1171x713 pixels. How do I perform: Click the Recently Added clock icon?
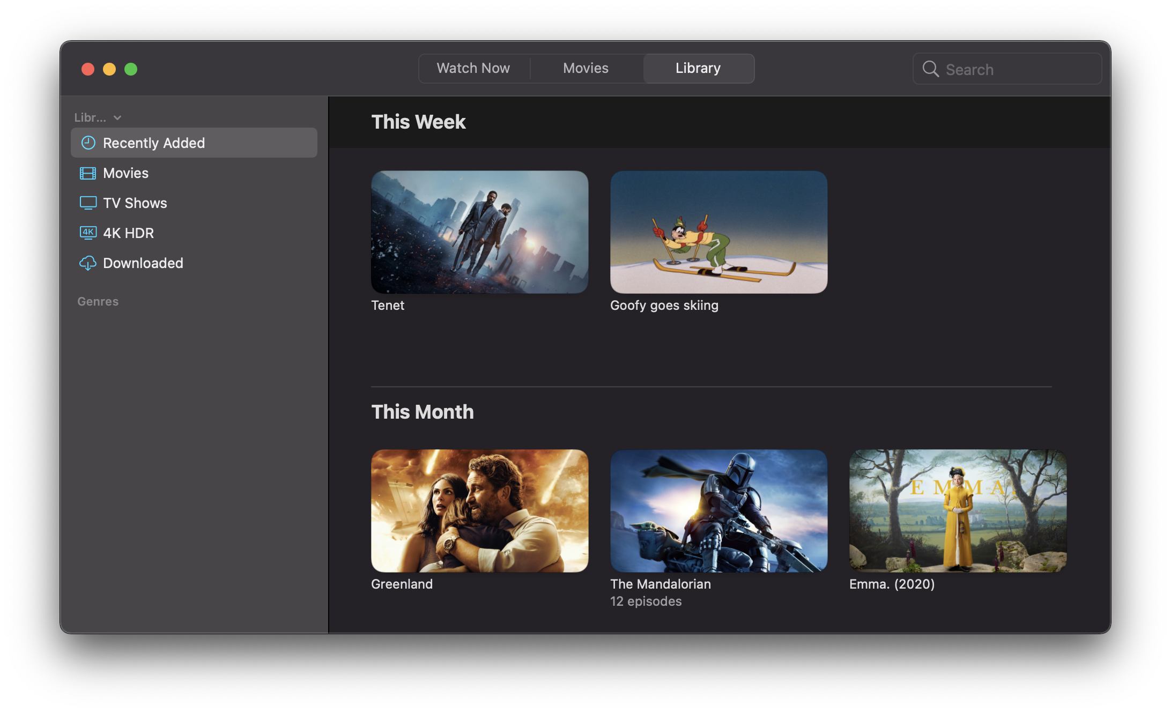click(88, 143)
